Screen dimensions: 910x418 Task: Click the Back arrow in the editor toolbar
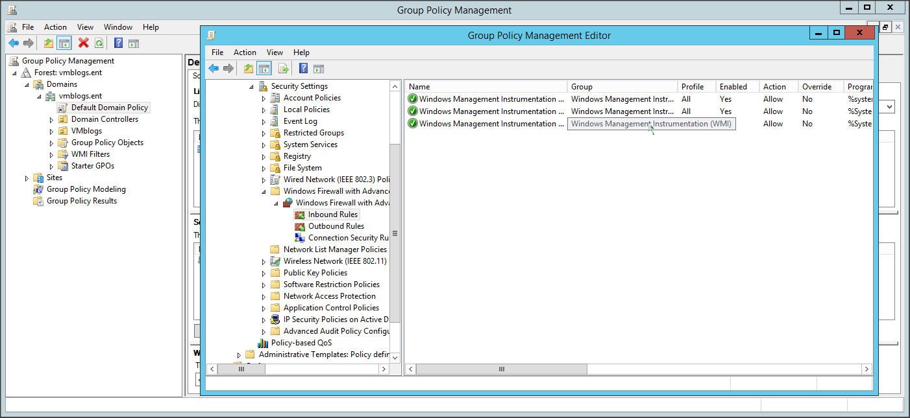point(214,69)
